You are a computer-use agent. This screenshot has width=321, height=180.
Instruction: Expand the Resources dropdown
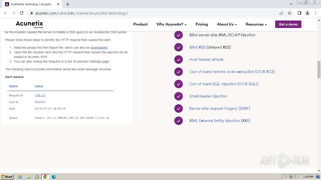tap(256, 24)
